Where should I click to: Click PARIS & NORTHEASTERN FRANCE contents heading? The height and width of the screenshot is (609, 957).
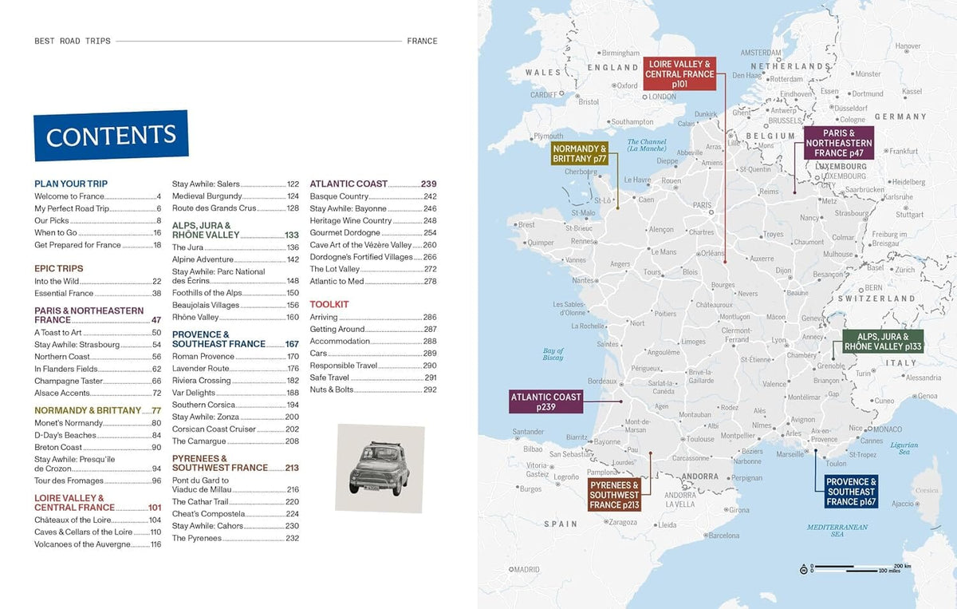98,315
